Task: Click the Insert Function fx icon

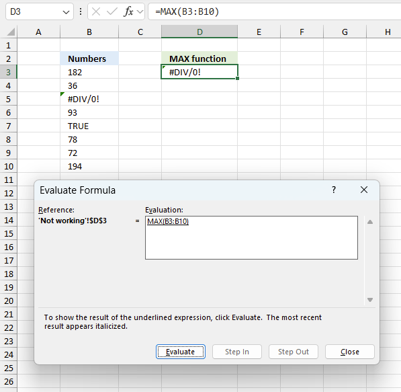Action: click(128, 11)
